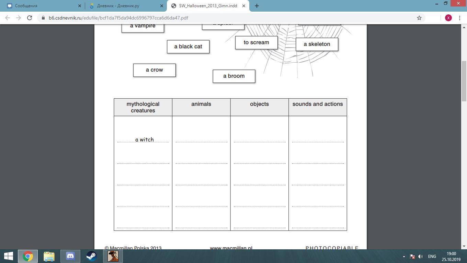The width and height of the screenshot is (467, 263).
Task: Click the 'a crow' word box
Action: point(155,70)
